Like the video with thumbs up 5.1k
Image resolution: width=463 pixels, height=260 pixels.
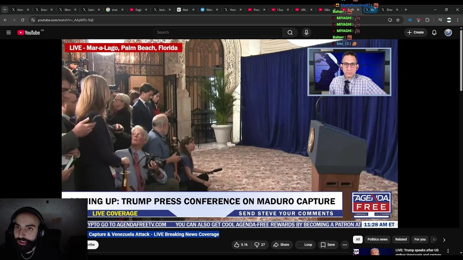point(241,244)
